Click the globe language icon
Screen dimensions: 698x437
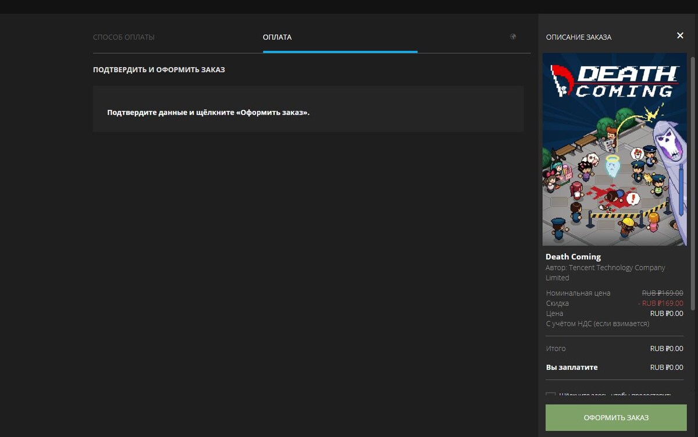pos(513,37)
